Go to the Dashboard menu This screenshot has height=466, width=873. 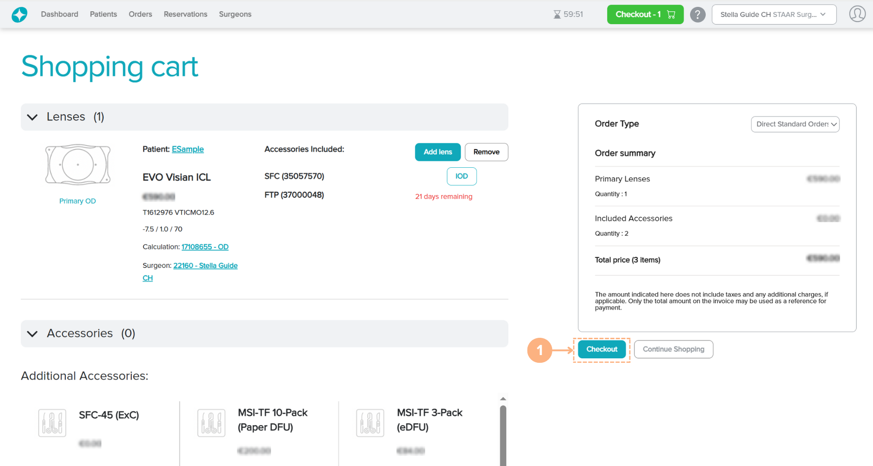pyautogui.click(x=60, y=14)
